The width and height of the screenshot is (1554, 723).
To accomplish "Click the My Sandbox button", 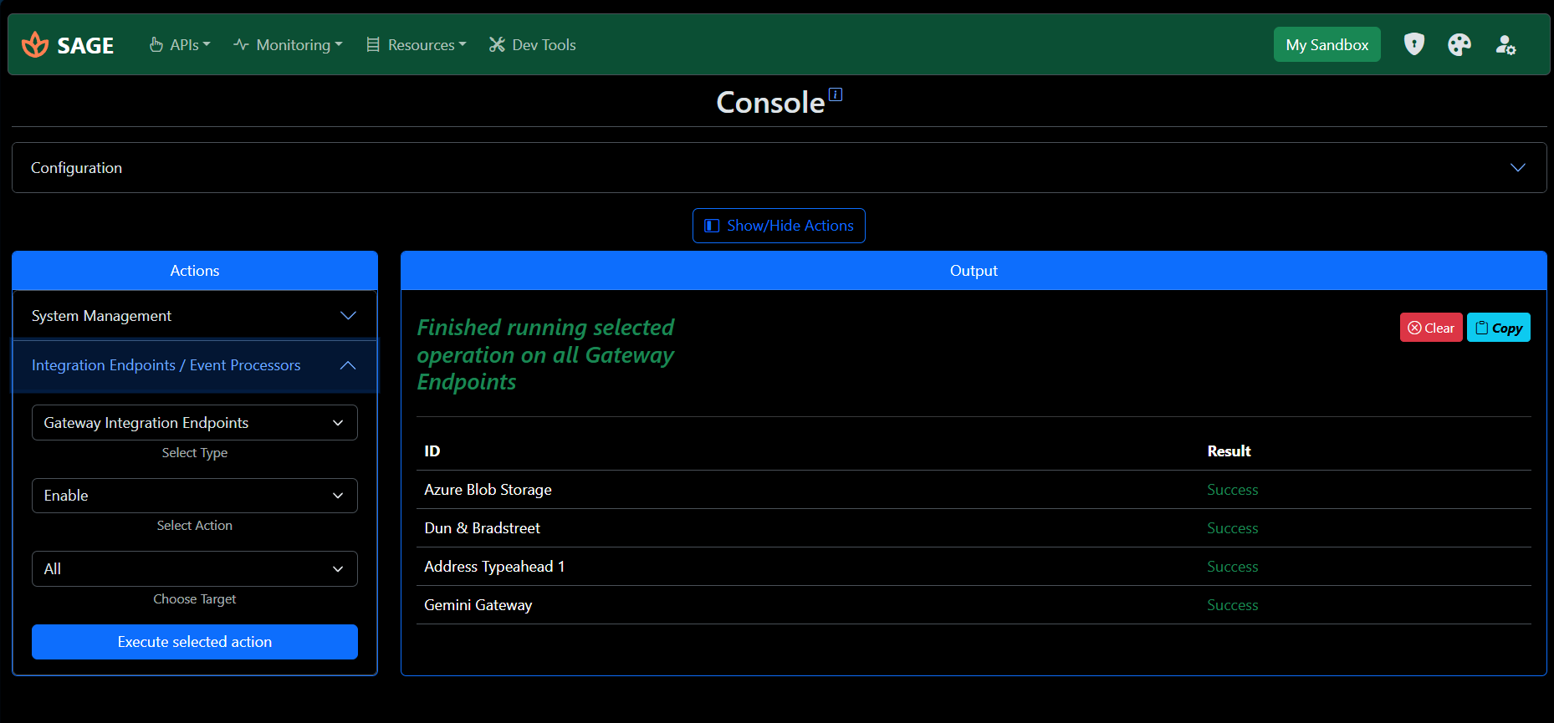I will (1327, 44).
